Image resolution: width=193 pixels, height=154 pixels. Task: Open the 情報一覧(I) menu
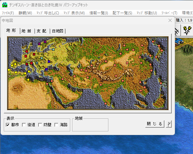pyautogui.click(x=99, y=13)
